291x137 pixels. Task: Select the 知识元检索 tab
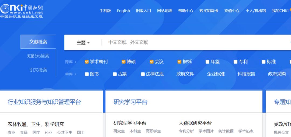(38, 56)
